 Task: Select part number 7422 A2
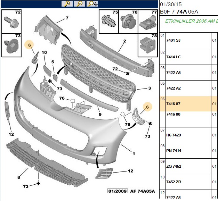pos(173,88)
